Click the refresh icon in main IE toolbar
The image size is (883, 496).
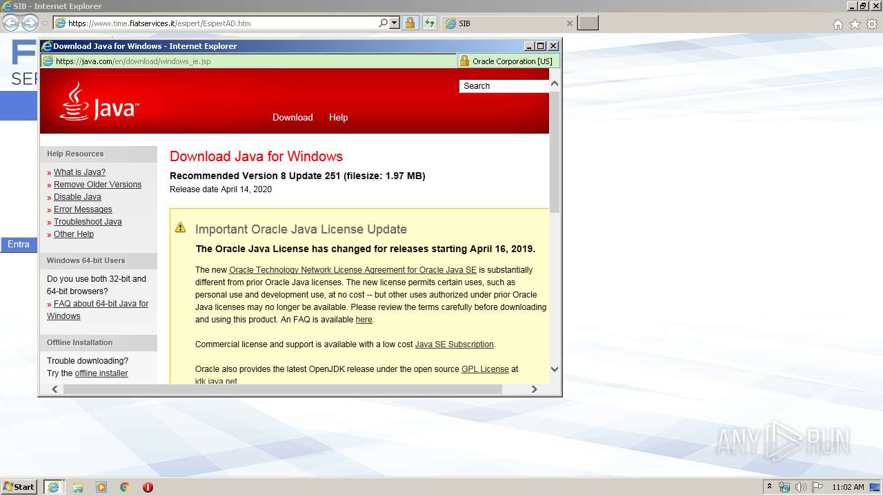click(x=430, y=23)
